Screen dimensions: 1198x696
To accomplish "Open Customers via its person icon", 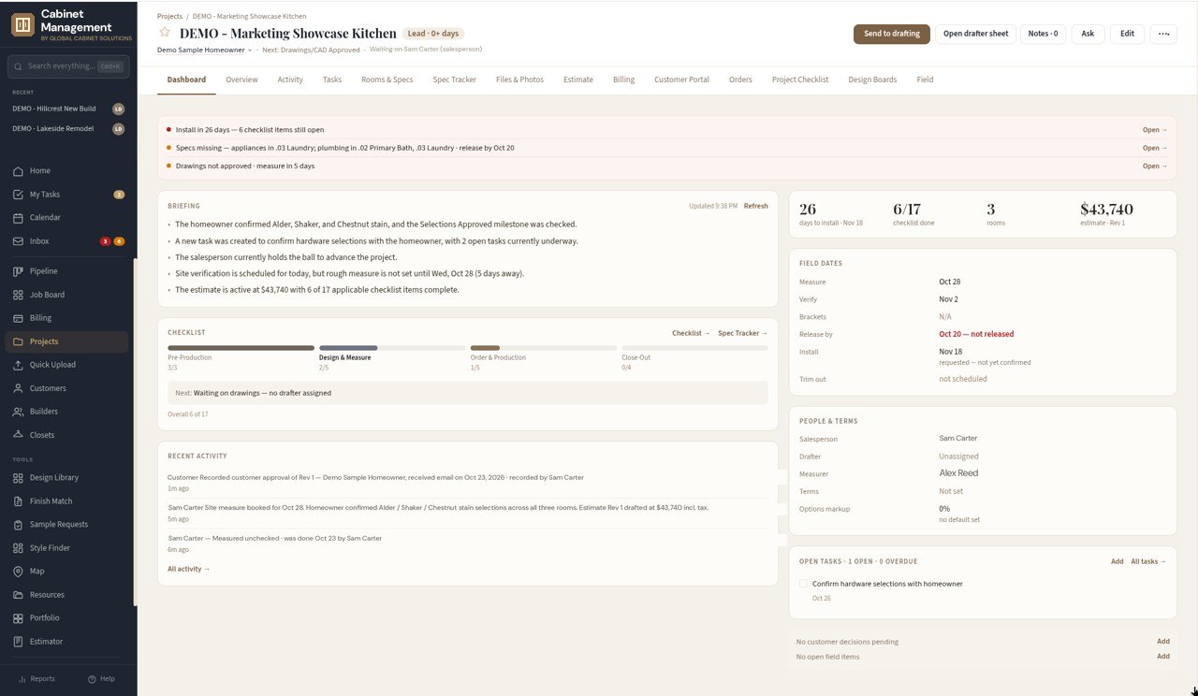I will [19, 388].
